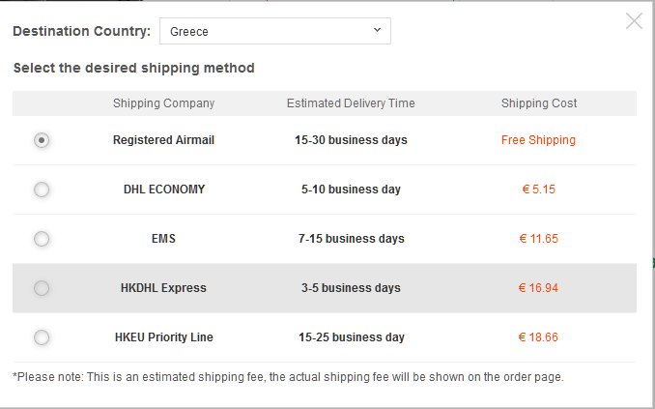Select the HKEU Priority Line radio button

42,337
